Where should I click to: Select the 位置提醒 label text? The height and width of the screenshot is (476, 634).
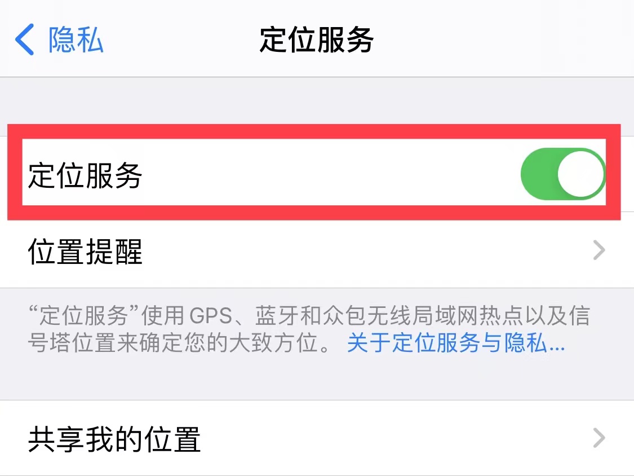coord(85,252)
